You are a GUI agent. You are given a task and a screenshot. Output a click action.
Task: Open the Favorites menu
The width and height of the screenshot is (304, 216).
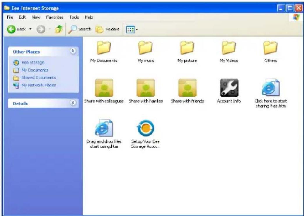tap(55, 17)
